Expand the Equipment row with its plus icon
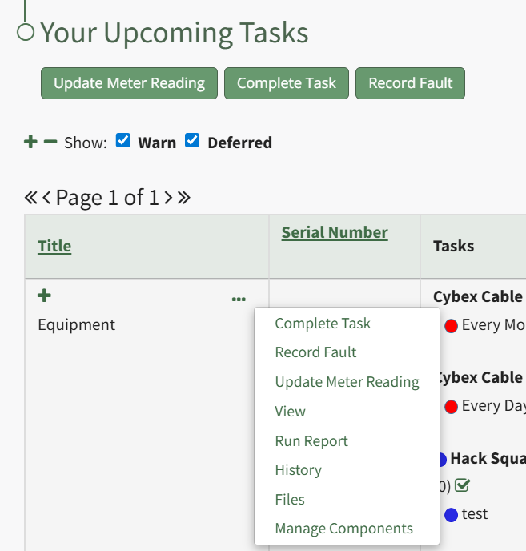The width and height of the screenshot is (526, 551). tap(44, 296)
